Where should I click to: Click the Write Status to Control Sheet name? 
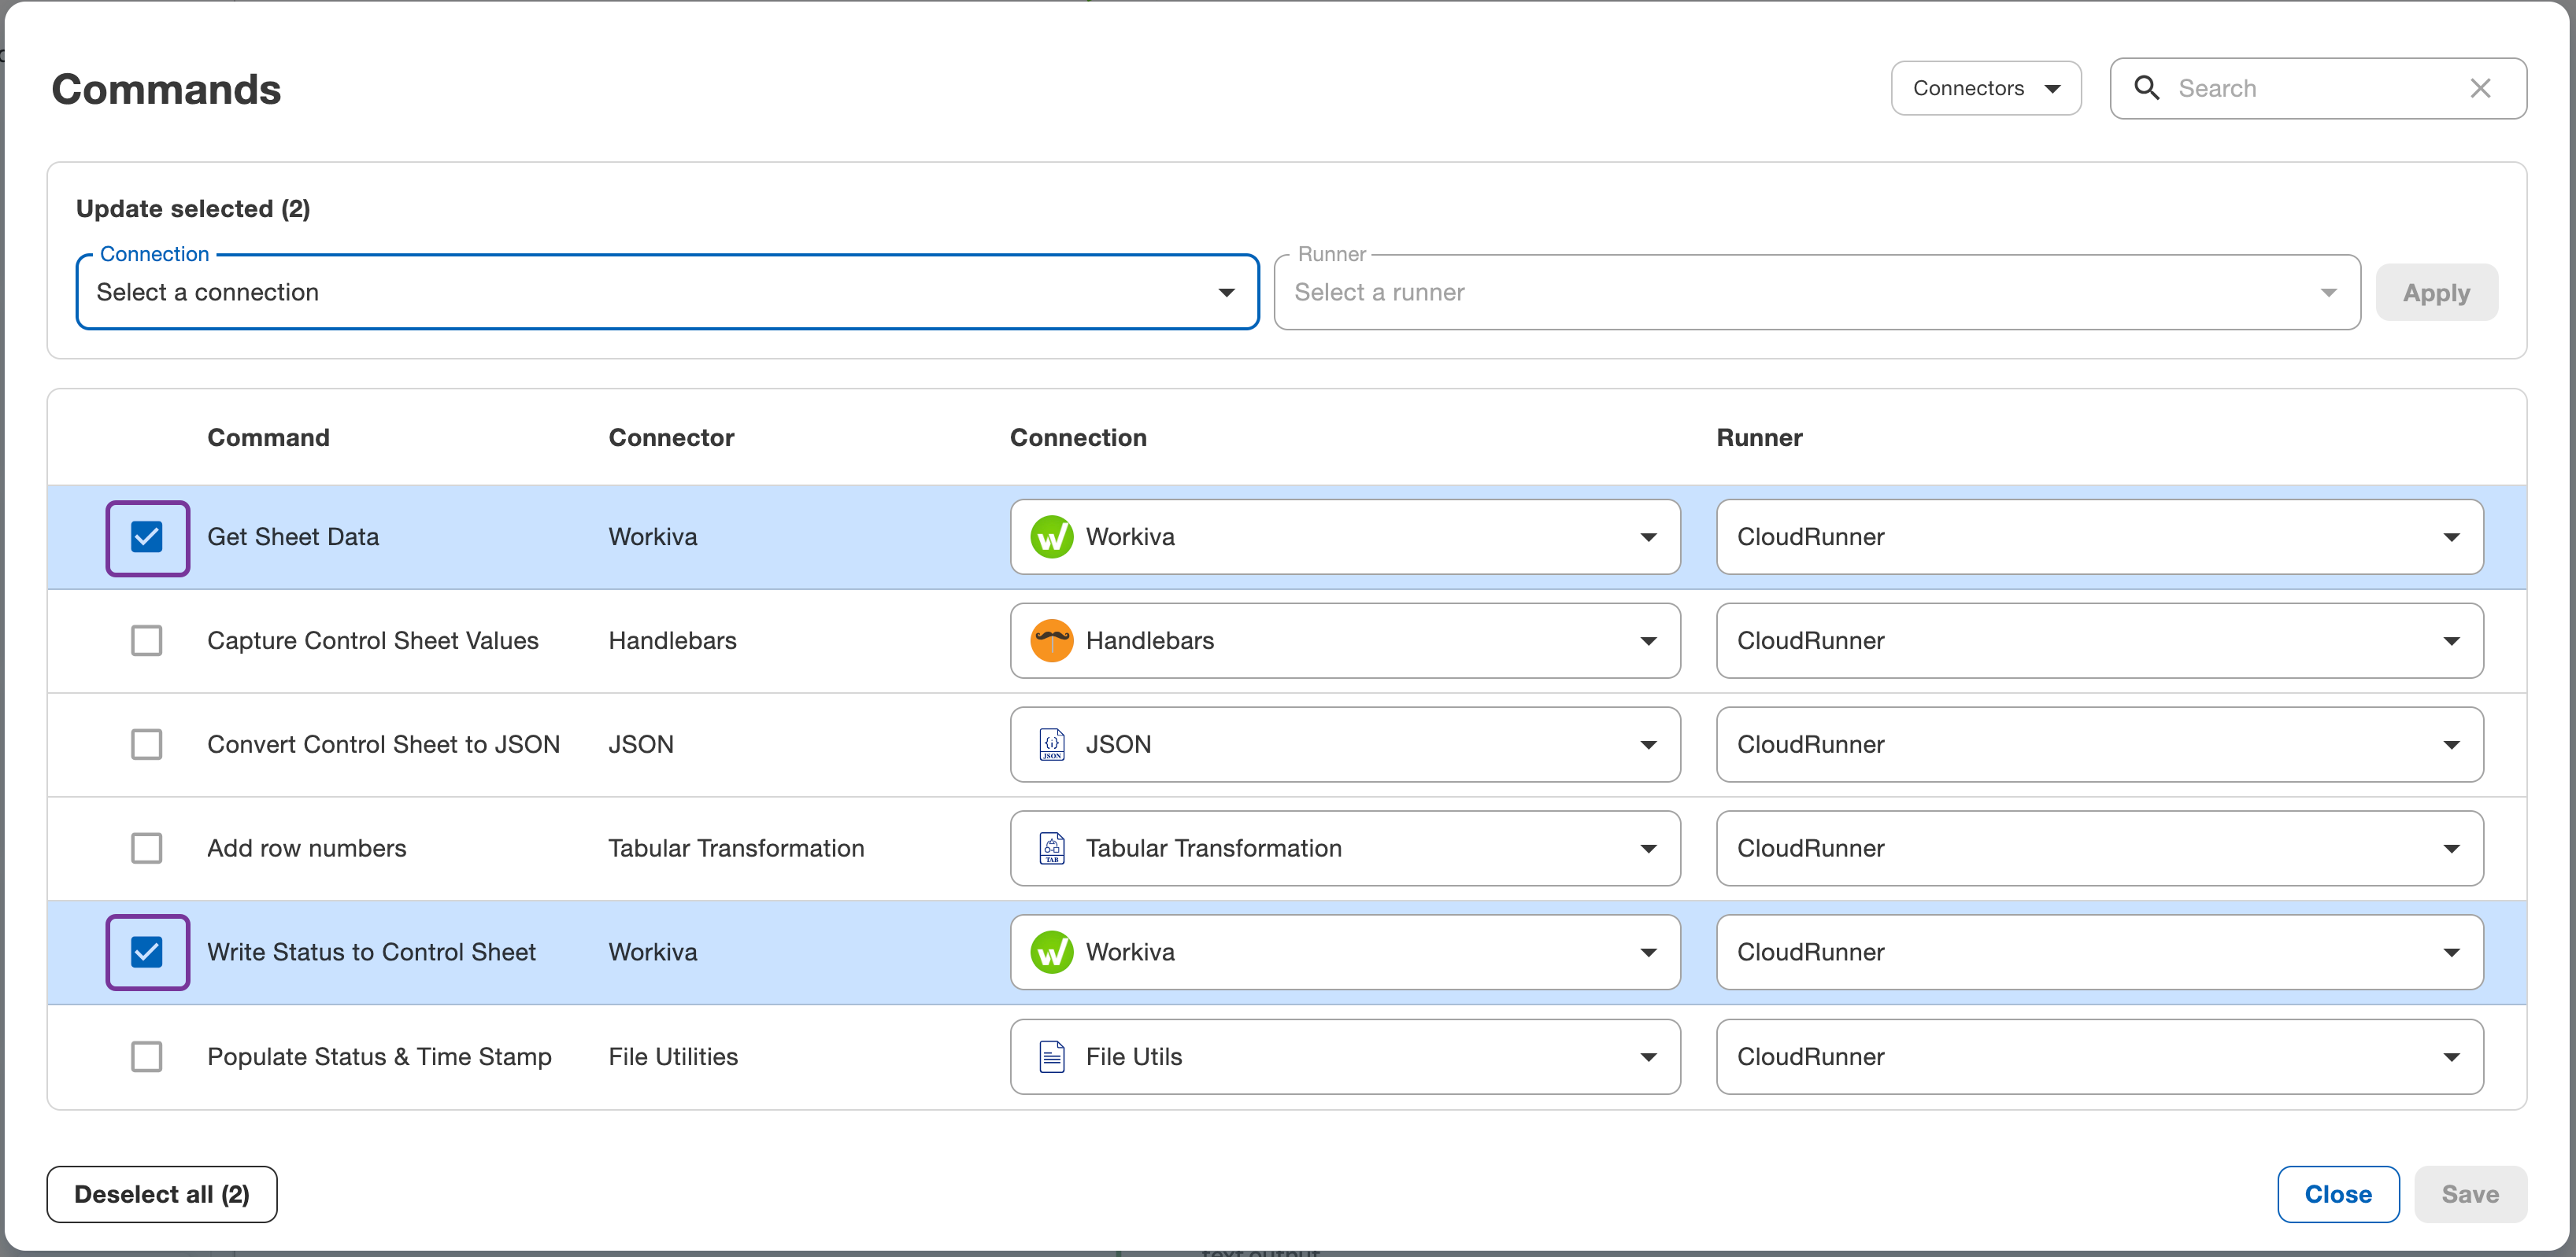coord(371,953)
